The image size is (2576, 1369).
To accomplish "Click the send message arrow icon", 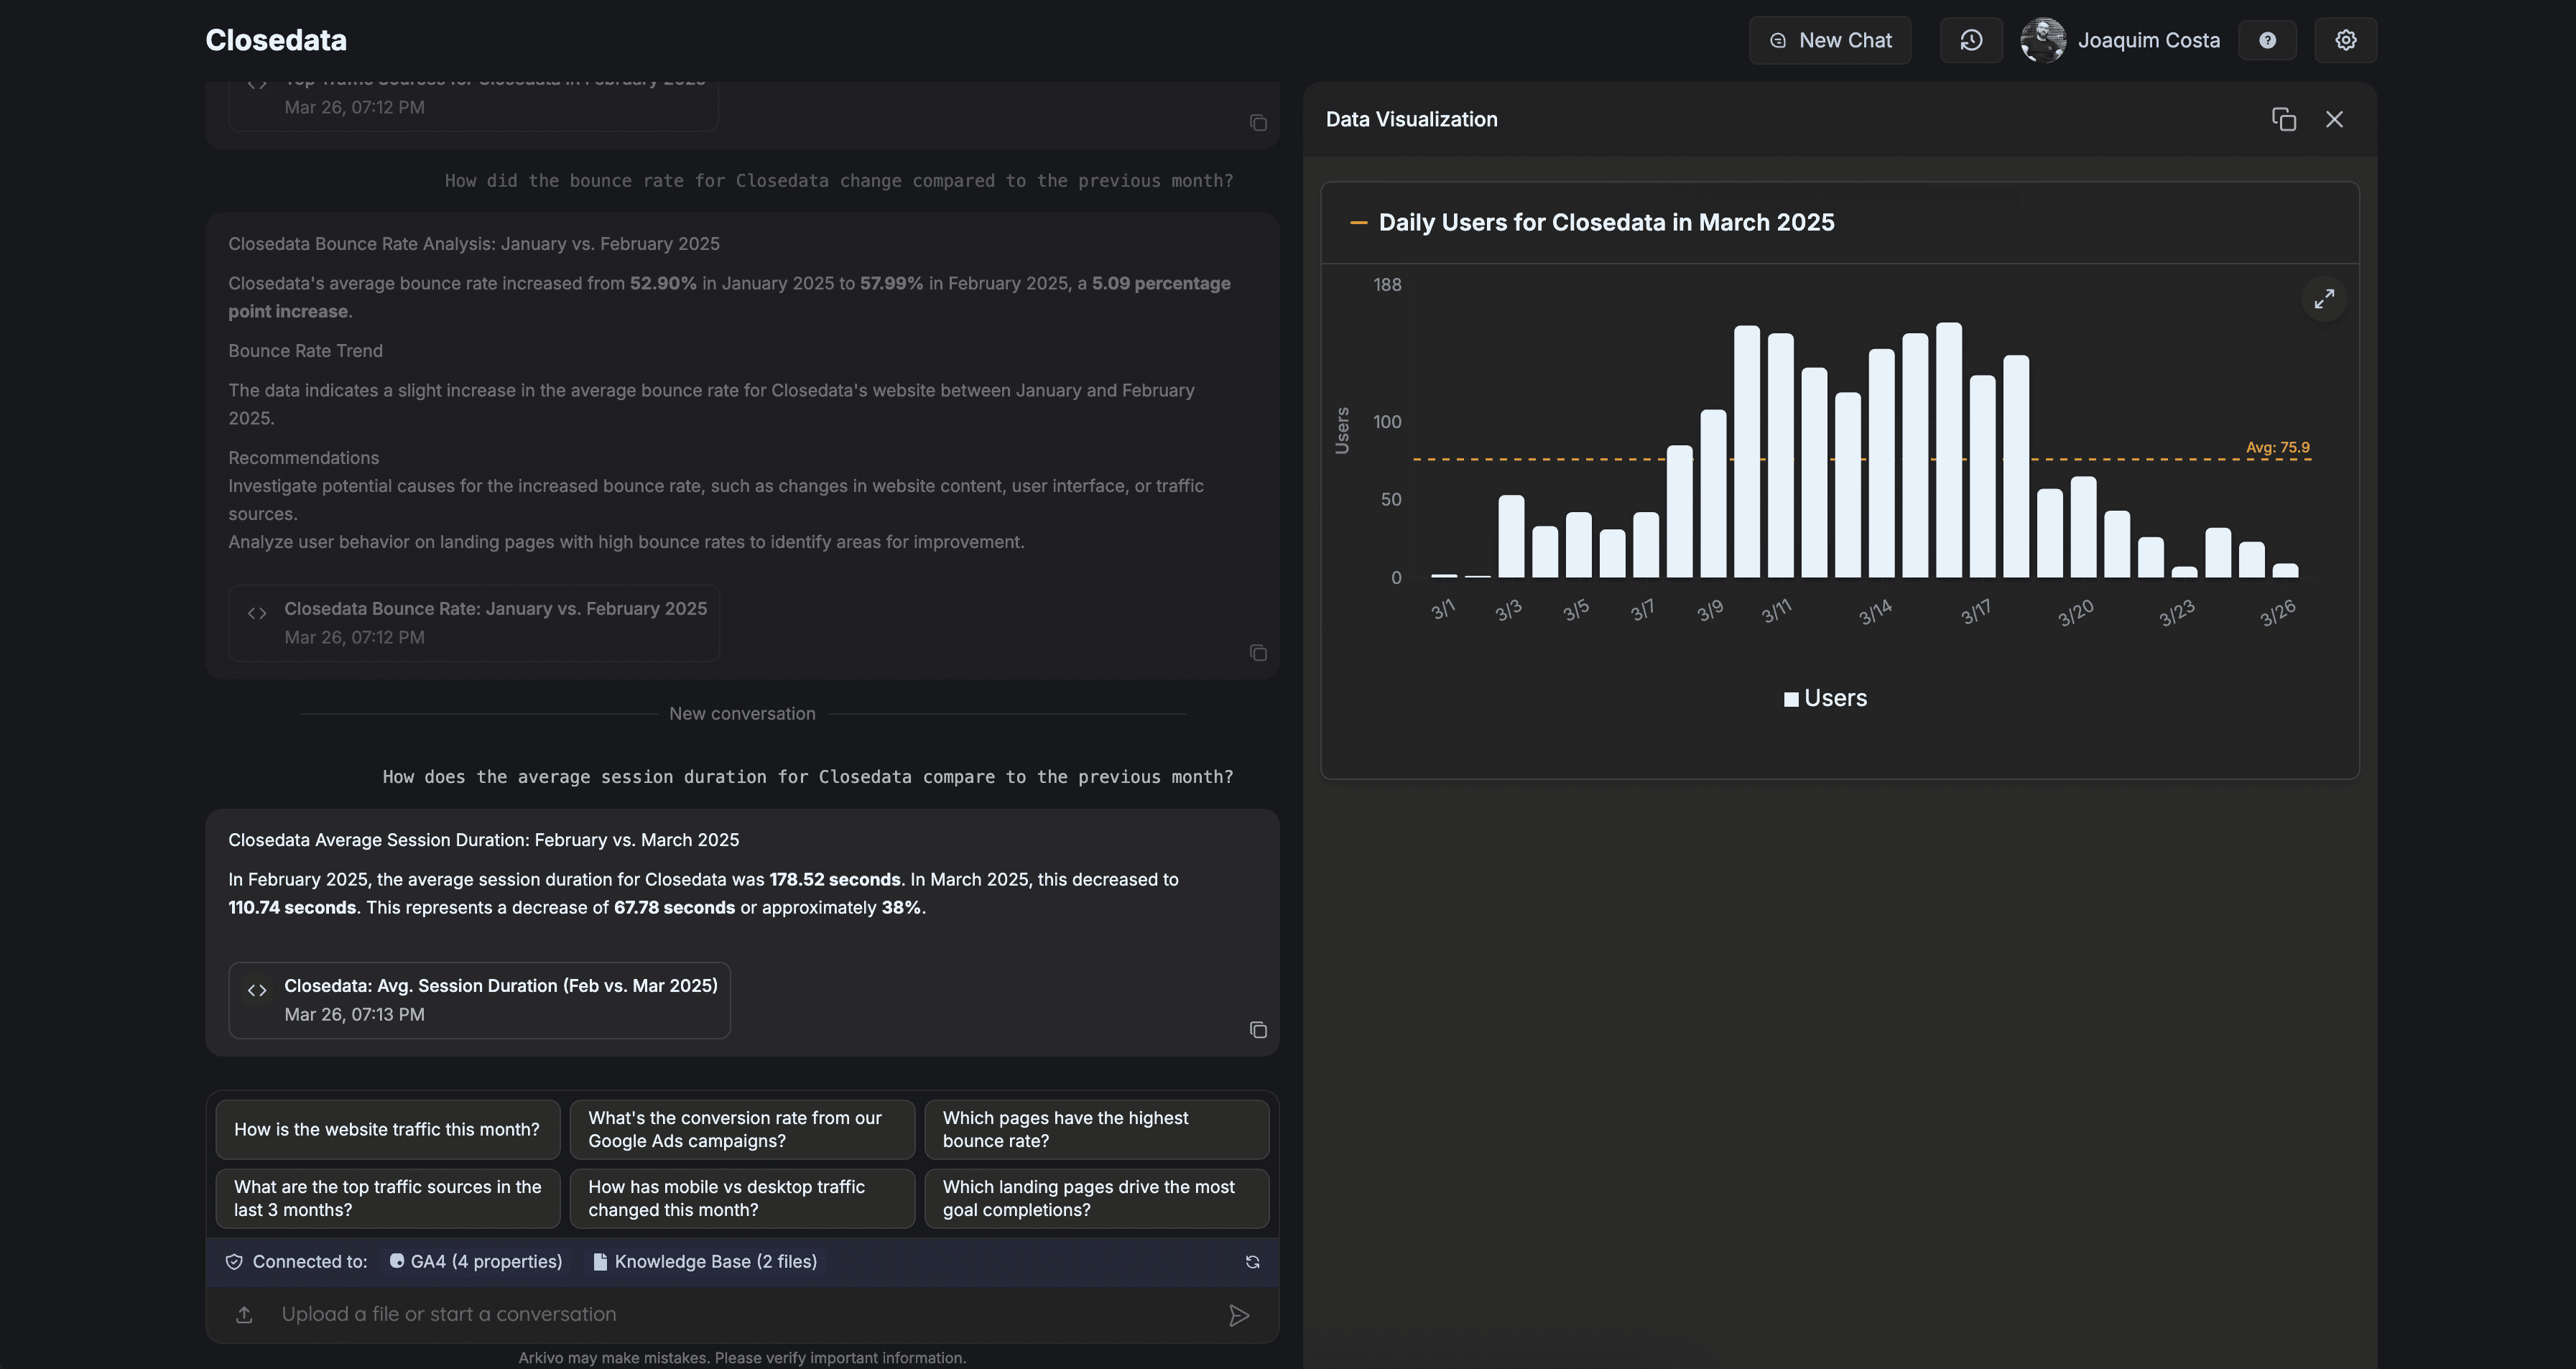I will tap(1239, 1315).
